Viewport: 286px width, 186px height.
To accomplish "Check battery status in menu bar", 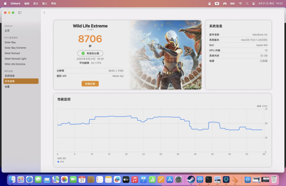I will (232, 4).
